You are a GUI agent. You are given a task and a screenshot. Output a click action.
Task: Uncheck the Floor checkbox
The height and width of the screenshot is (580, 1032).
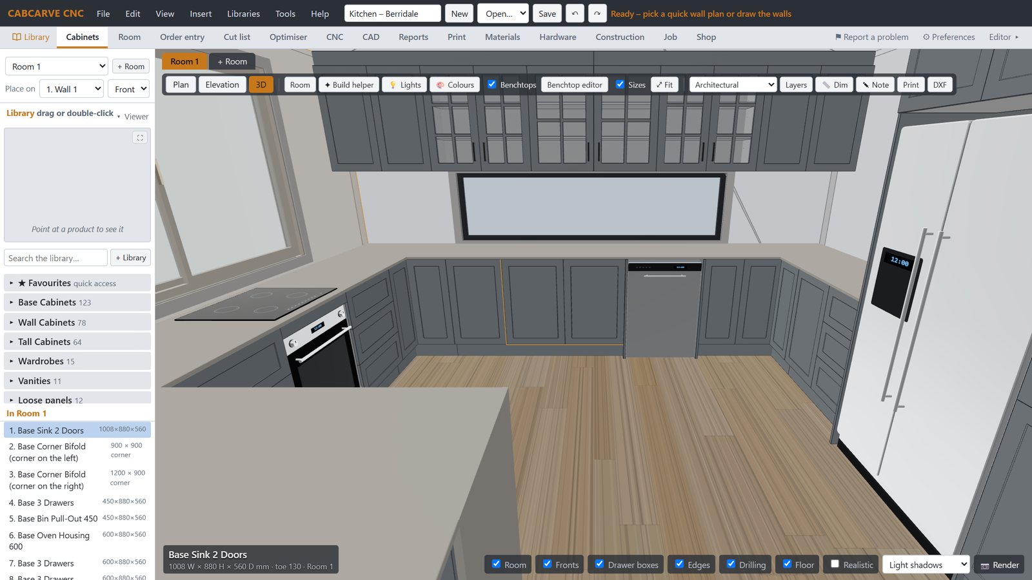(787, 564)
